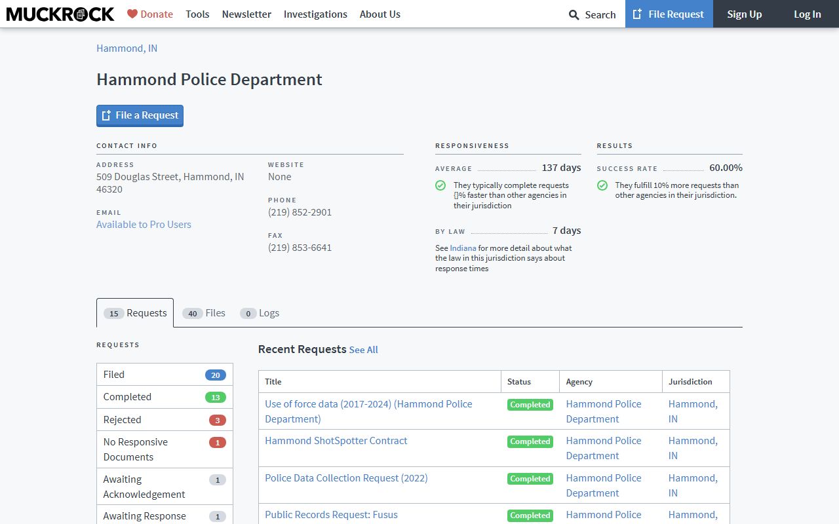Image resolution: width=839 pixels, height=524 pixels.
Task: Open agency link in ShotSpotter Contract row
Action: (604, 448)
